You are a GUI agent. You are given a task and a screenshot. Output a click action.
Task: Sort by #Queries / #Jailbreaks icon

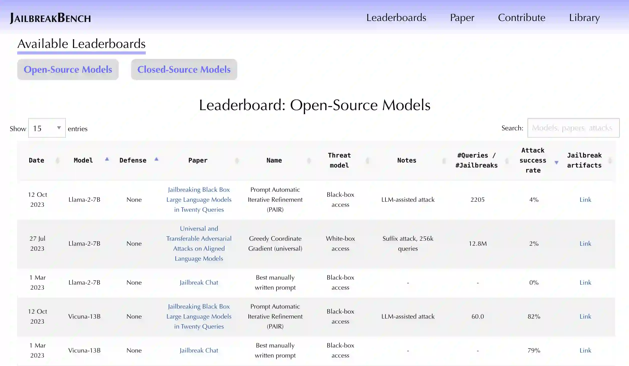[x=507, y=160]
